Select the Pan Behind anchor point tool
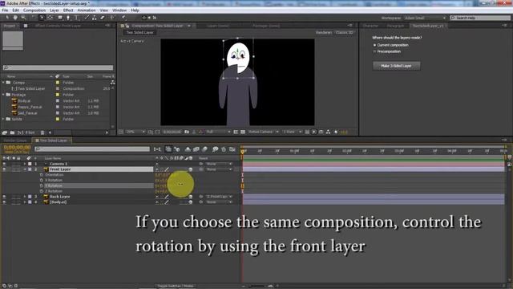Viewport: 513px width, 289px height. coord(50,18)
